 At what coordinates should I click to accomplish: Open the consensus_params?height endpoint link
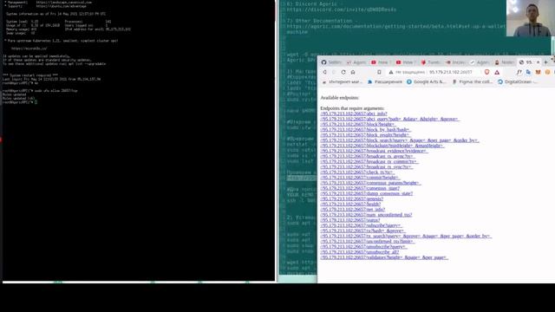click(370, 183)
